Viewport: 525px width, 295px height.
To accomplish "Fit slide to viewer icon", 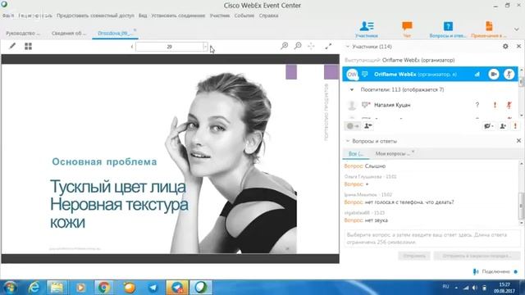I will (x=311, y=46).
